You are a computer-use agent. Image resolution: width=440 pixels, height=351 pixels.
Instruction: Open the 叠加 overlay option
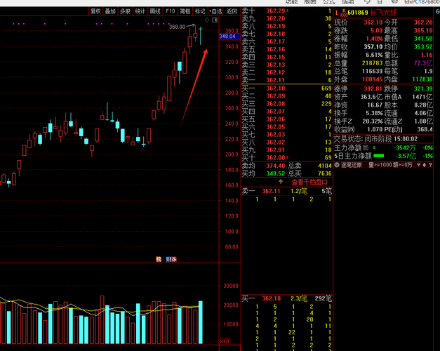[110, 11]
